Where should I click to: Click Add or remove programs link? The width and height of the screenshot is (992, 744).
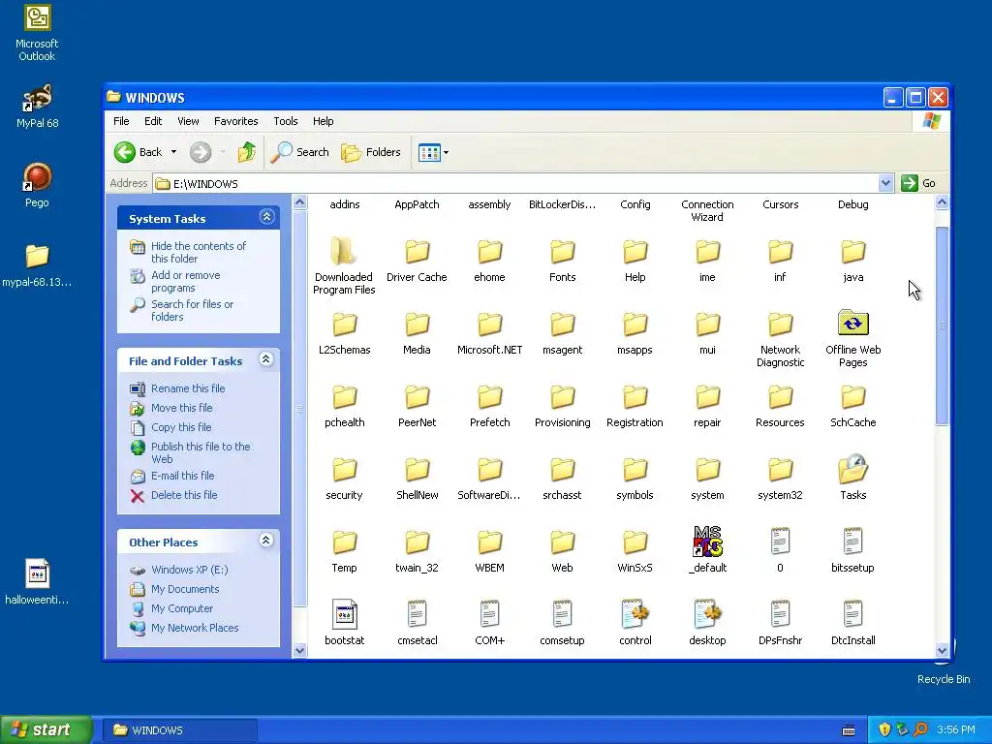(185, 281)
